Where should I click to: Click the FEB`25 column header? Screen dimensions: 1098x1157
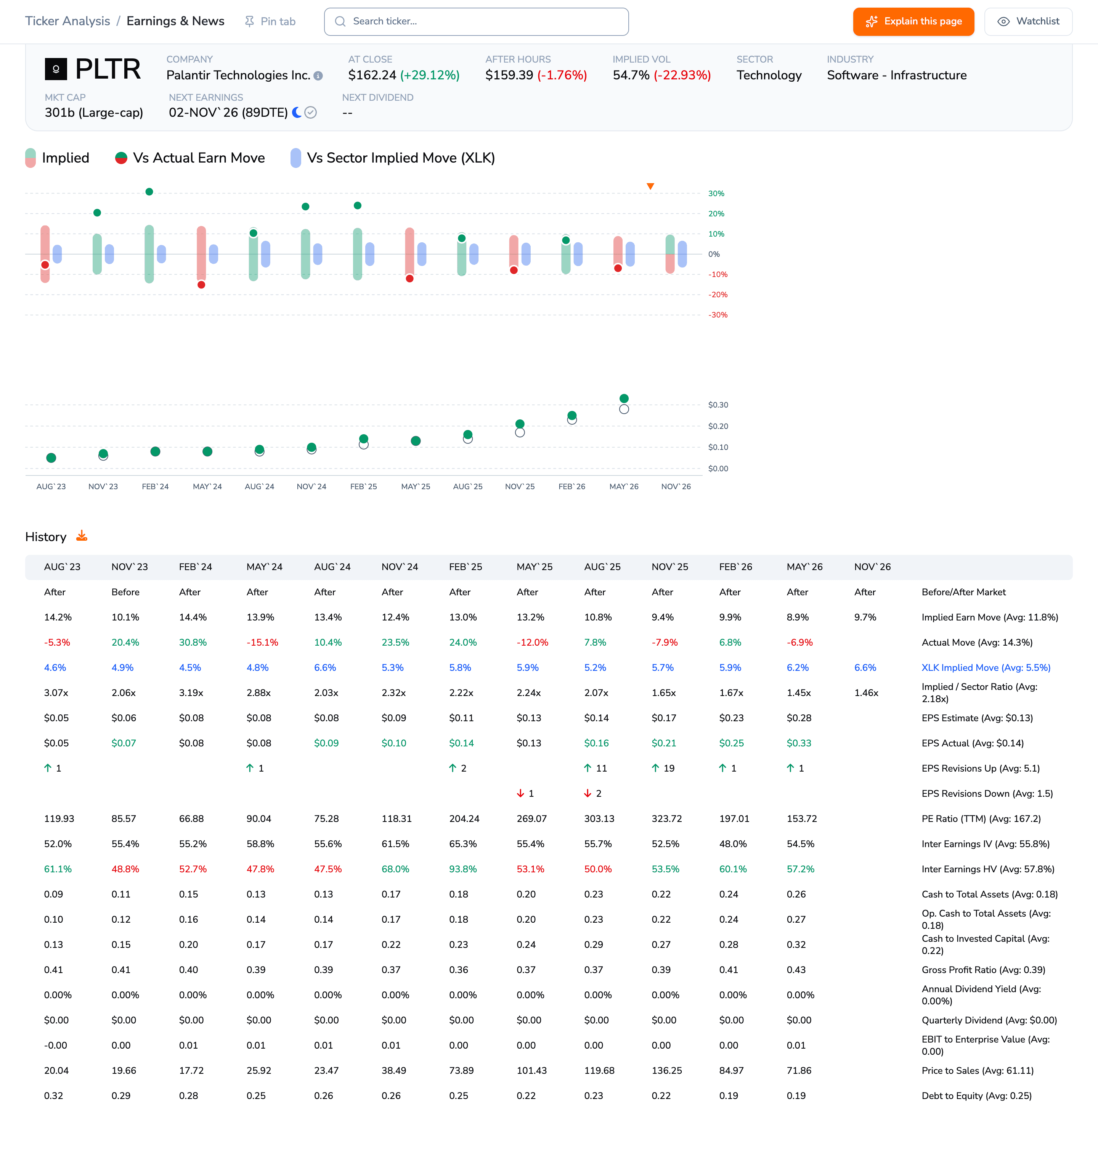pos(465,567)
